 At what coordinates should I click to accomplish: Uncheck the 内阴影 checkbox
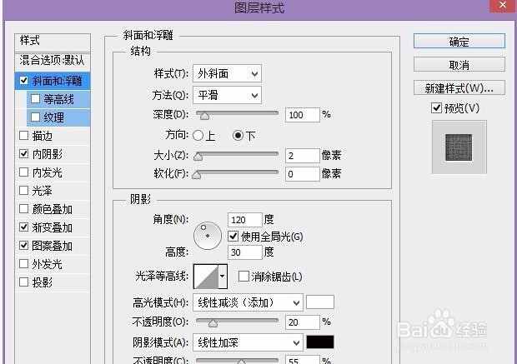pos(23,153)
